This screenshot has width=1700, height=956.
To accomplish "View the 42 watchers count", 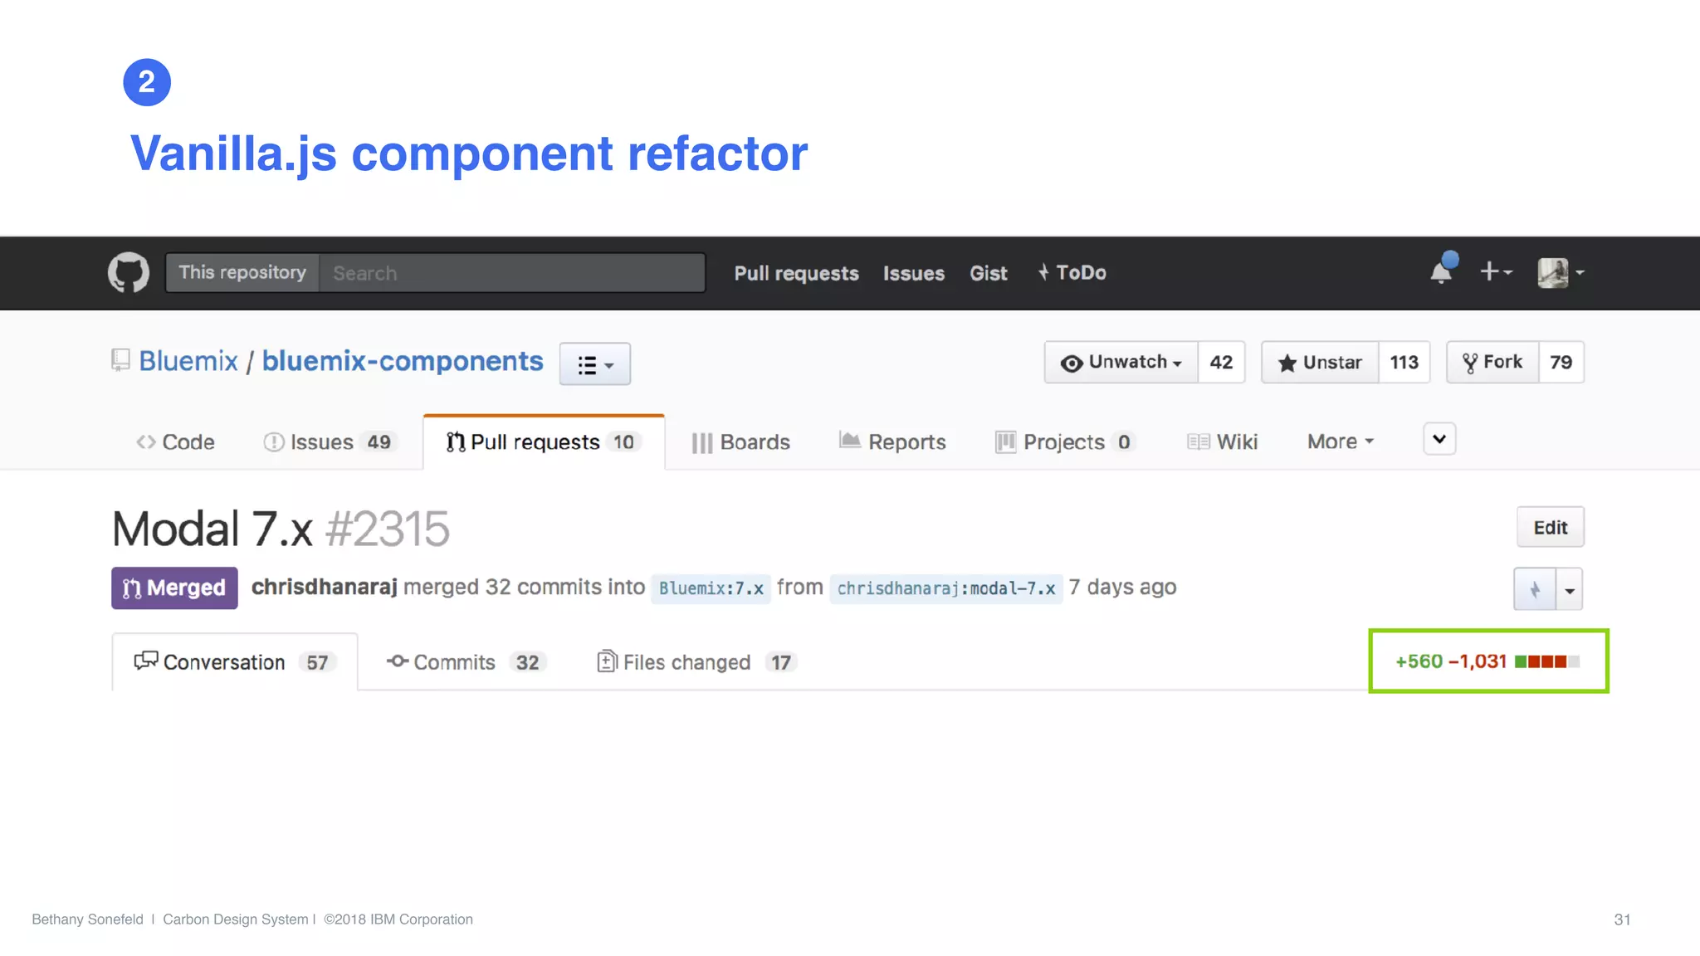I will click(x=1221, y=362).
